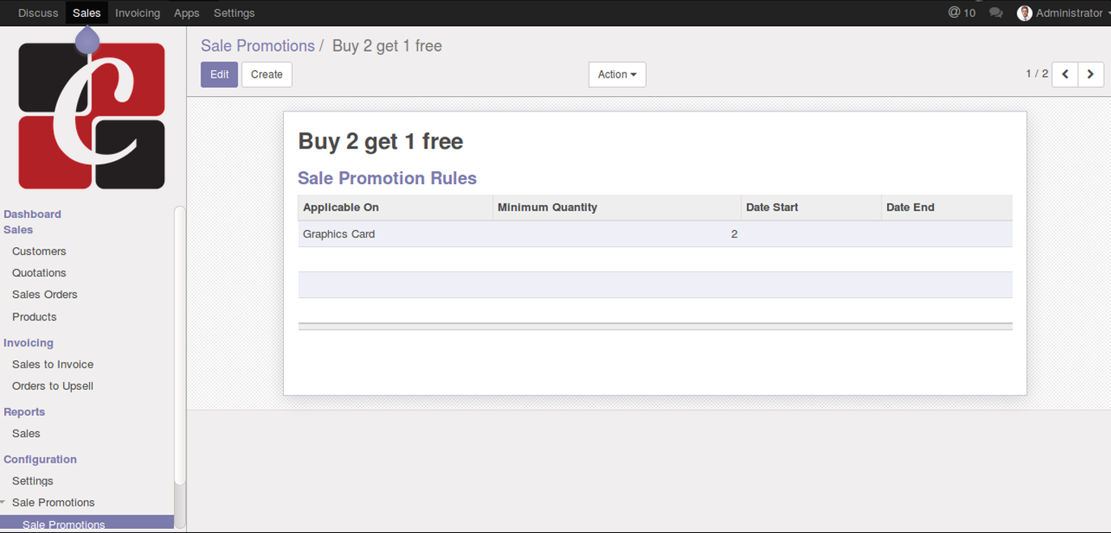Image resolution: width=1111 pixels, height=533 pixels.
Task: Click the Edit button
Action: [x=219, y=74]
